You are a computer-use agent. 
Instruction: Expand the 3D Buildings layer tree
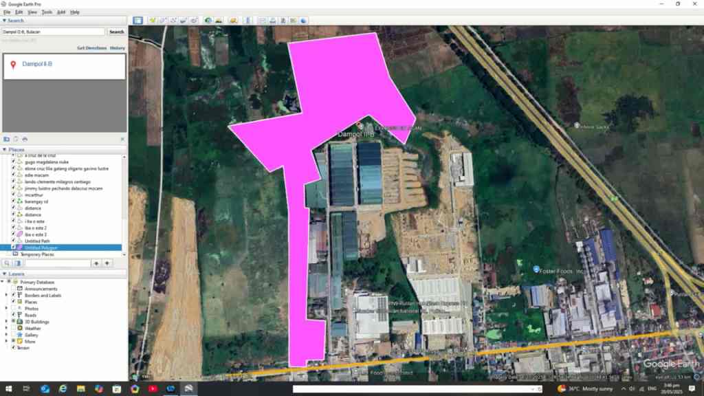pos(6,321)
